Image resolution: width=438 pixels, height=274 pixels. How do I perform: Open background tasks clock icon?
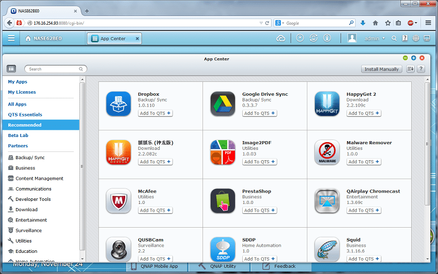coord(300,38)
